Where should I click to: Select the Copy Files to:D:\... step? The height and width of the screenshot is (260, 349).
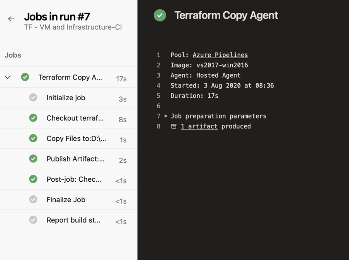[x=68, y=138]
